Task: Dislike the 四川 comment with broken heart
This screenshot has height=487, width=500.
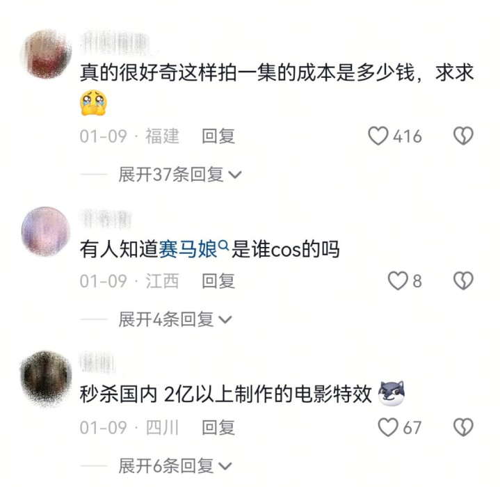Action: click(x=463, y=427)
